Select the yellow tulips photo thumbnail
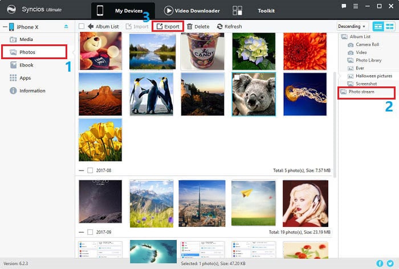Screen dimensions: 399x269 (100, 140)
